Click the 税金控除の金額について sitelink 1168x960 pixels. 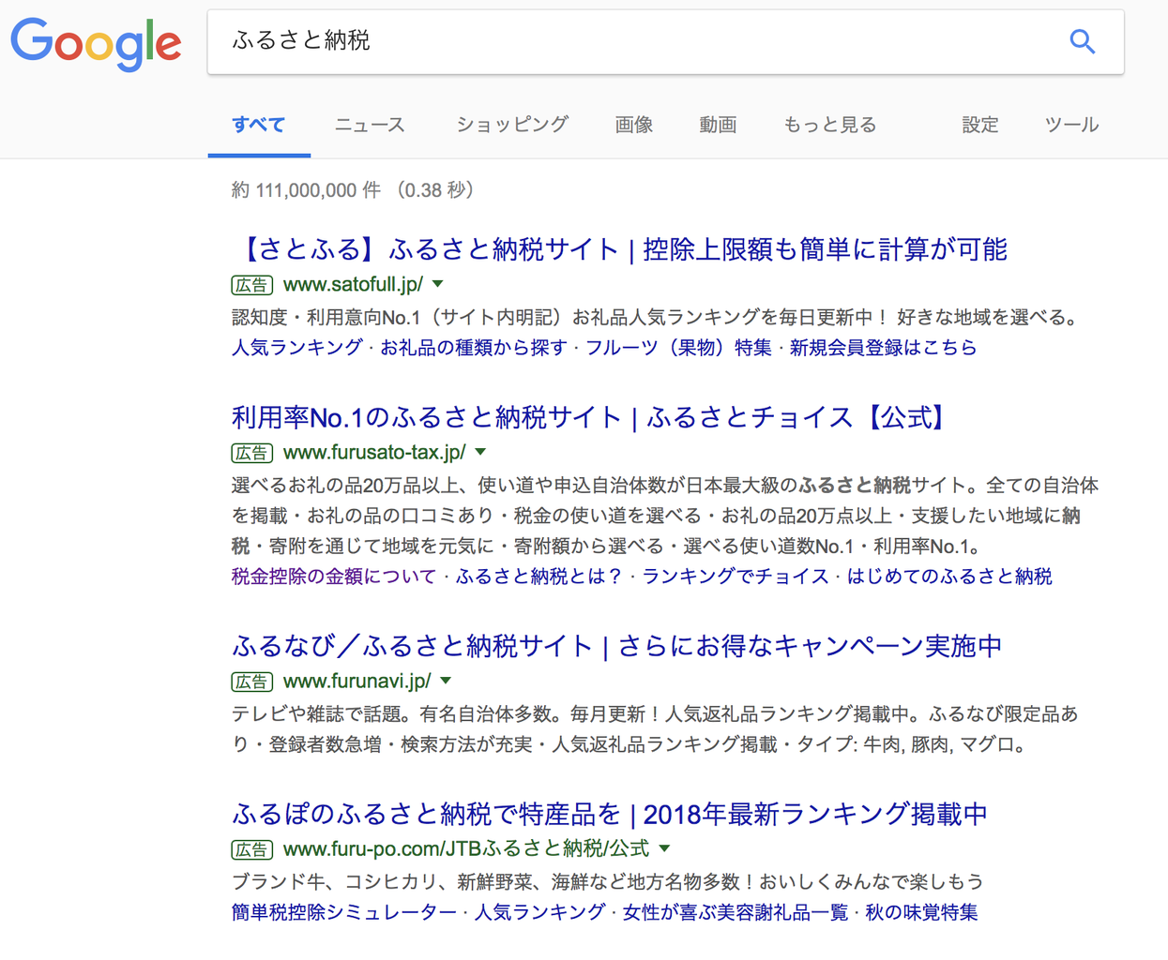(x=334, y=577)
